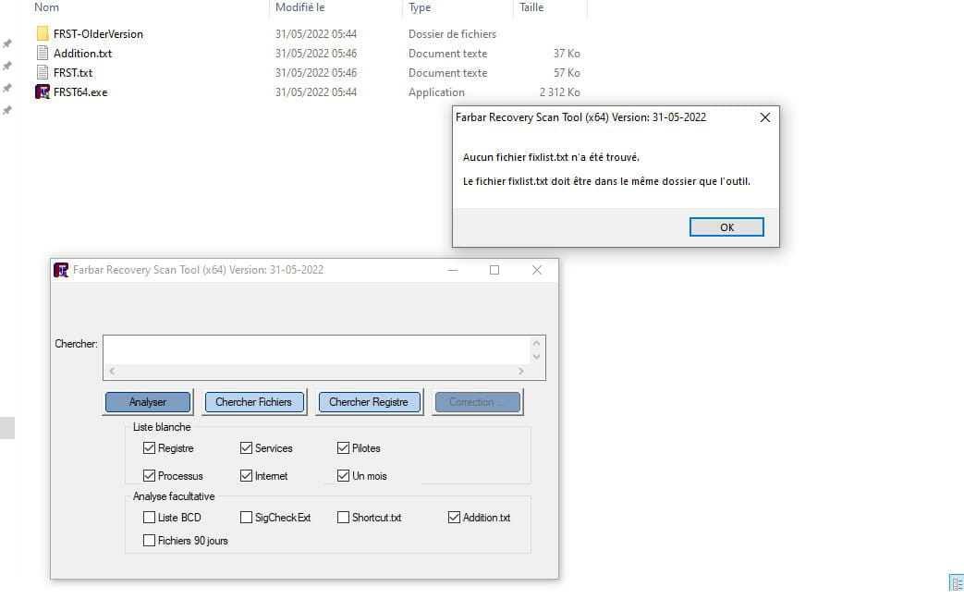The width and height of the screenshot is (964, 599).
Task: Click the FRST logo in main window title bar
Action: coord(61,270)
